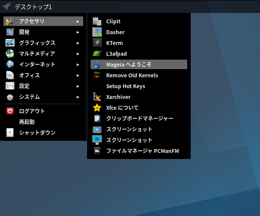Screen dimensions: 260x216
Task: Click the シャットダウン switch icon
Action: [x=10, y=133]
